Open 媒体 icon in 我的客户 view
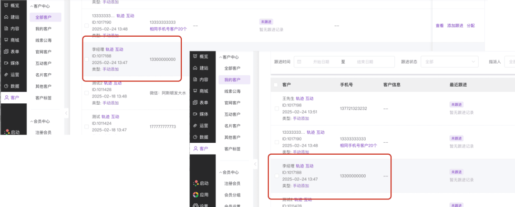Image resolution: width=515 pixels, height=207 pixels. click(x=196, y=114)
